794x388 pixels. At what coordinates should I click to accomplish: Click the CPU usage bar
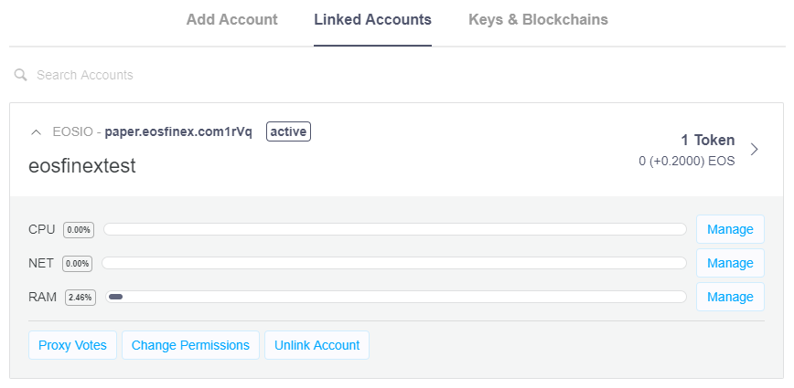click(395, 229)
